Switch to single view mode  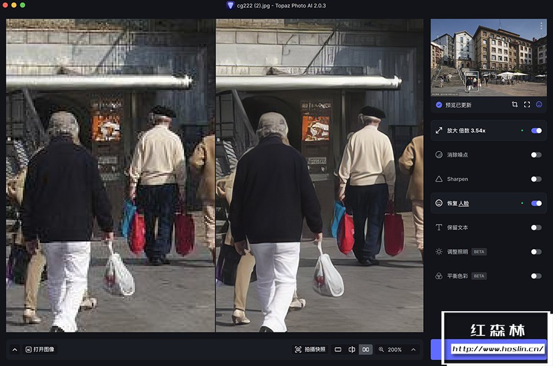coord(338,349)
